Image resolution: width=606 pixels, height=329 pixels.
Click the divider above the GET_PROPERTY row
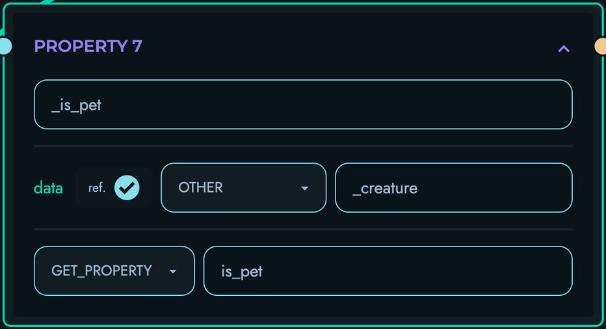(x=303, y=229)
